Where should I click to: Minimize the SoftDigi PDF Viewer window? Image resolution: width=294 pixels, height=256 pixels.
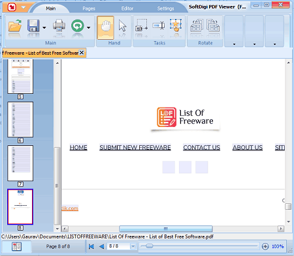pos(256,5)
